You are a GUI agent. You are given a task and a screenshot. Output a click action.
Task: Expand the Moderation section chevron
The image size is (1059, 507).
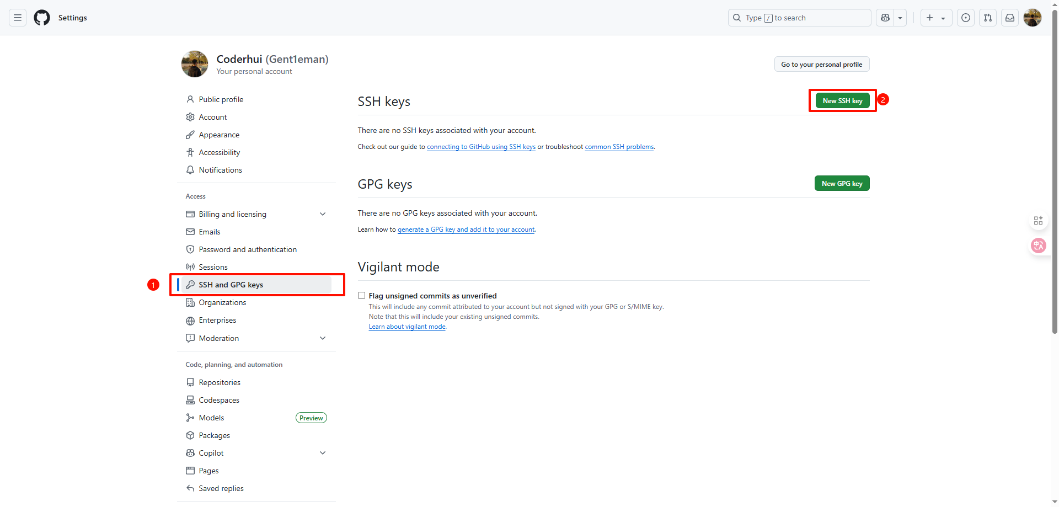tap(323, 338)
